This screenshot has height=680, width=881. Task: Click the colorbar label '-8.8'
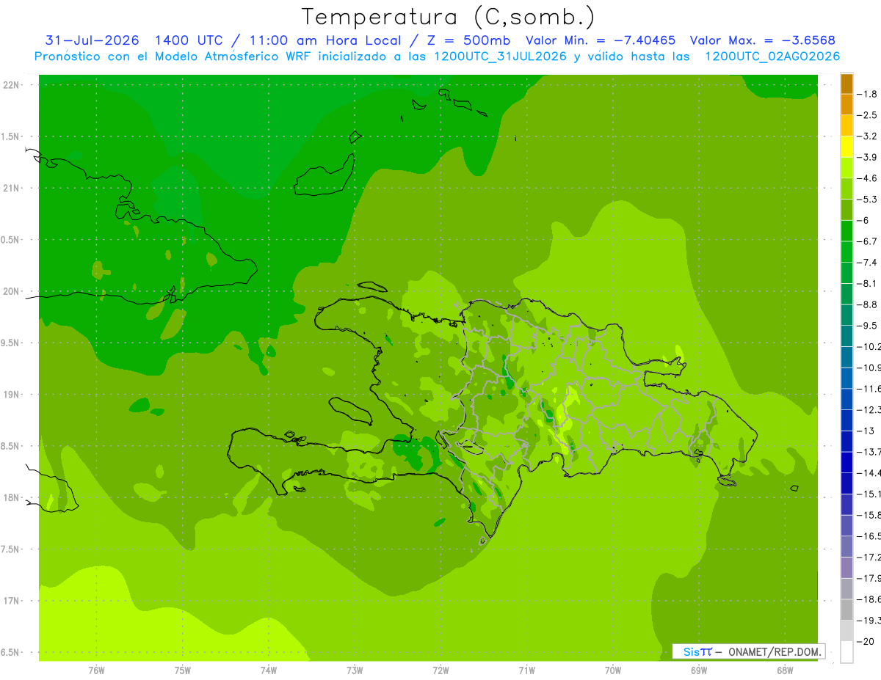[867, 304]
